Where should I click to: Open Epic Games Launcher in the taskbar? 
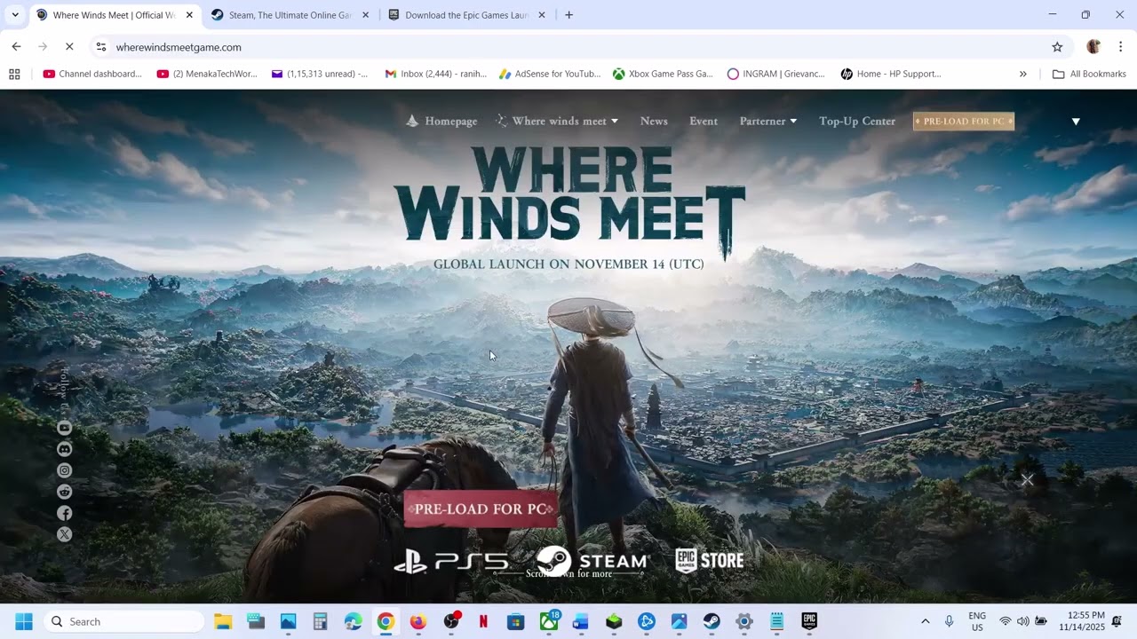(809, 621)
